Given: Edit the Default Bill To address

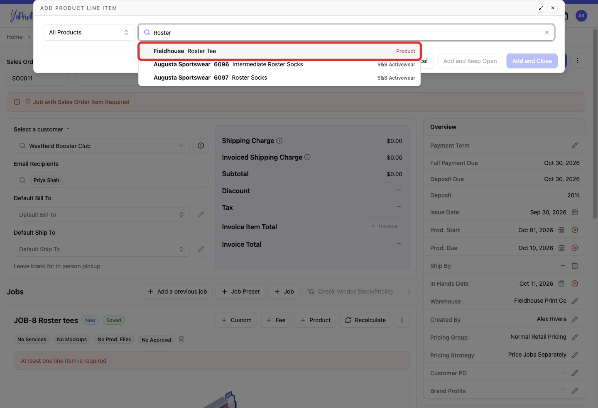Looking at the screenshot, I should pos(201,215).
